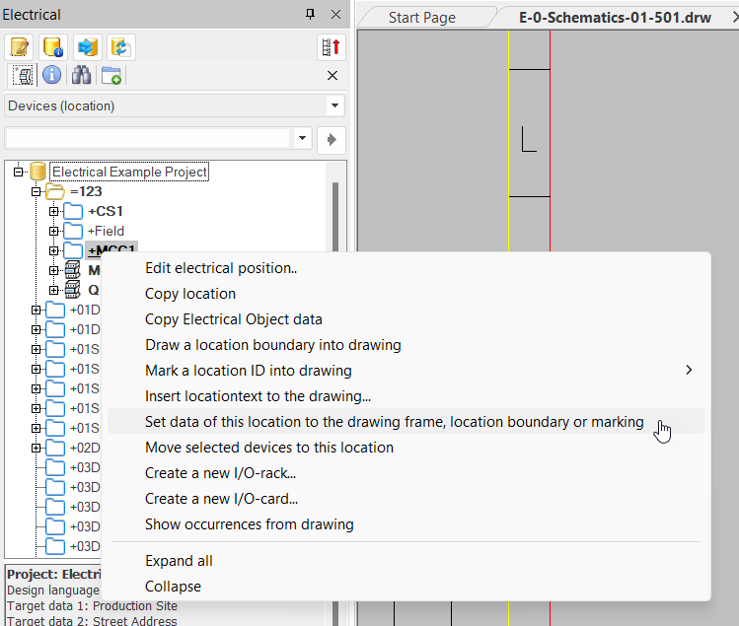Click the database with blue arrow icon
The width and height of the screenshot is (739, 626).
(x=87, y=47)
